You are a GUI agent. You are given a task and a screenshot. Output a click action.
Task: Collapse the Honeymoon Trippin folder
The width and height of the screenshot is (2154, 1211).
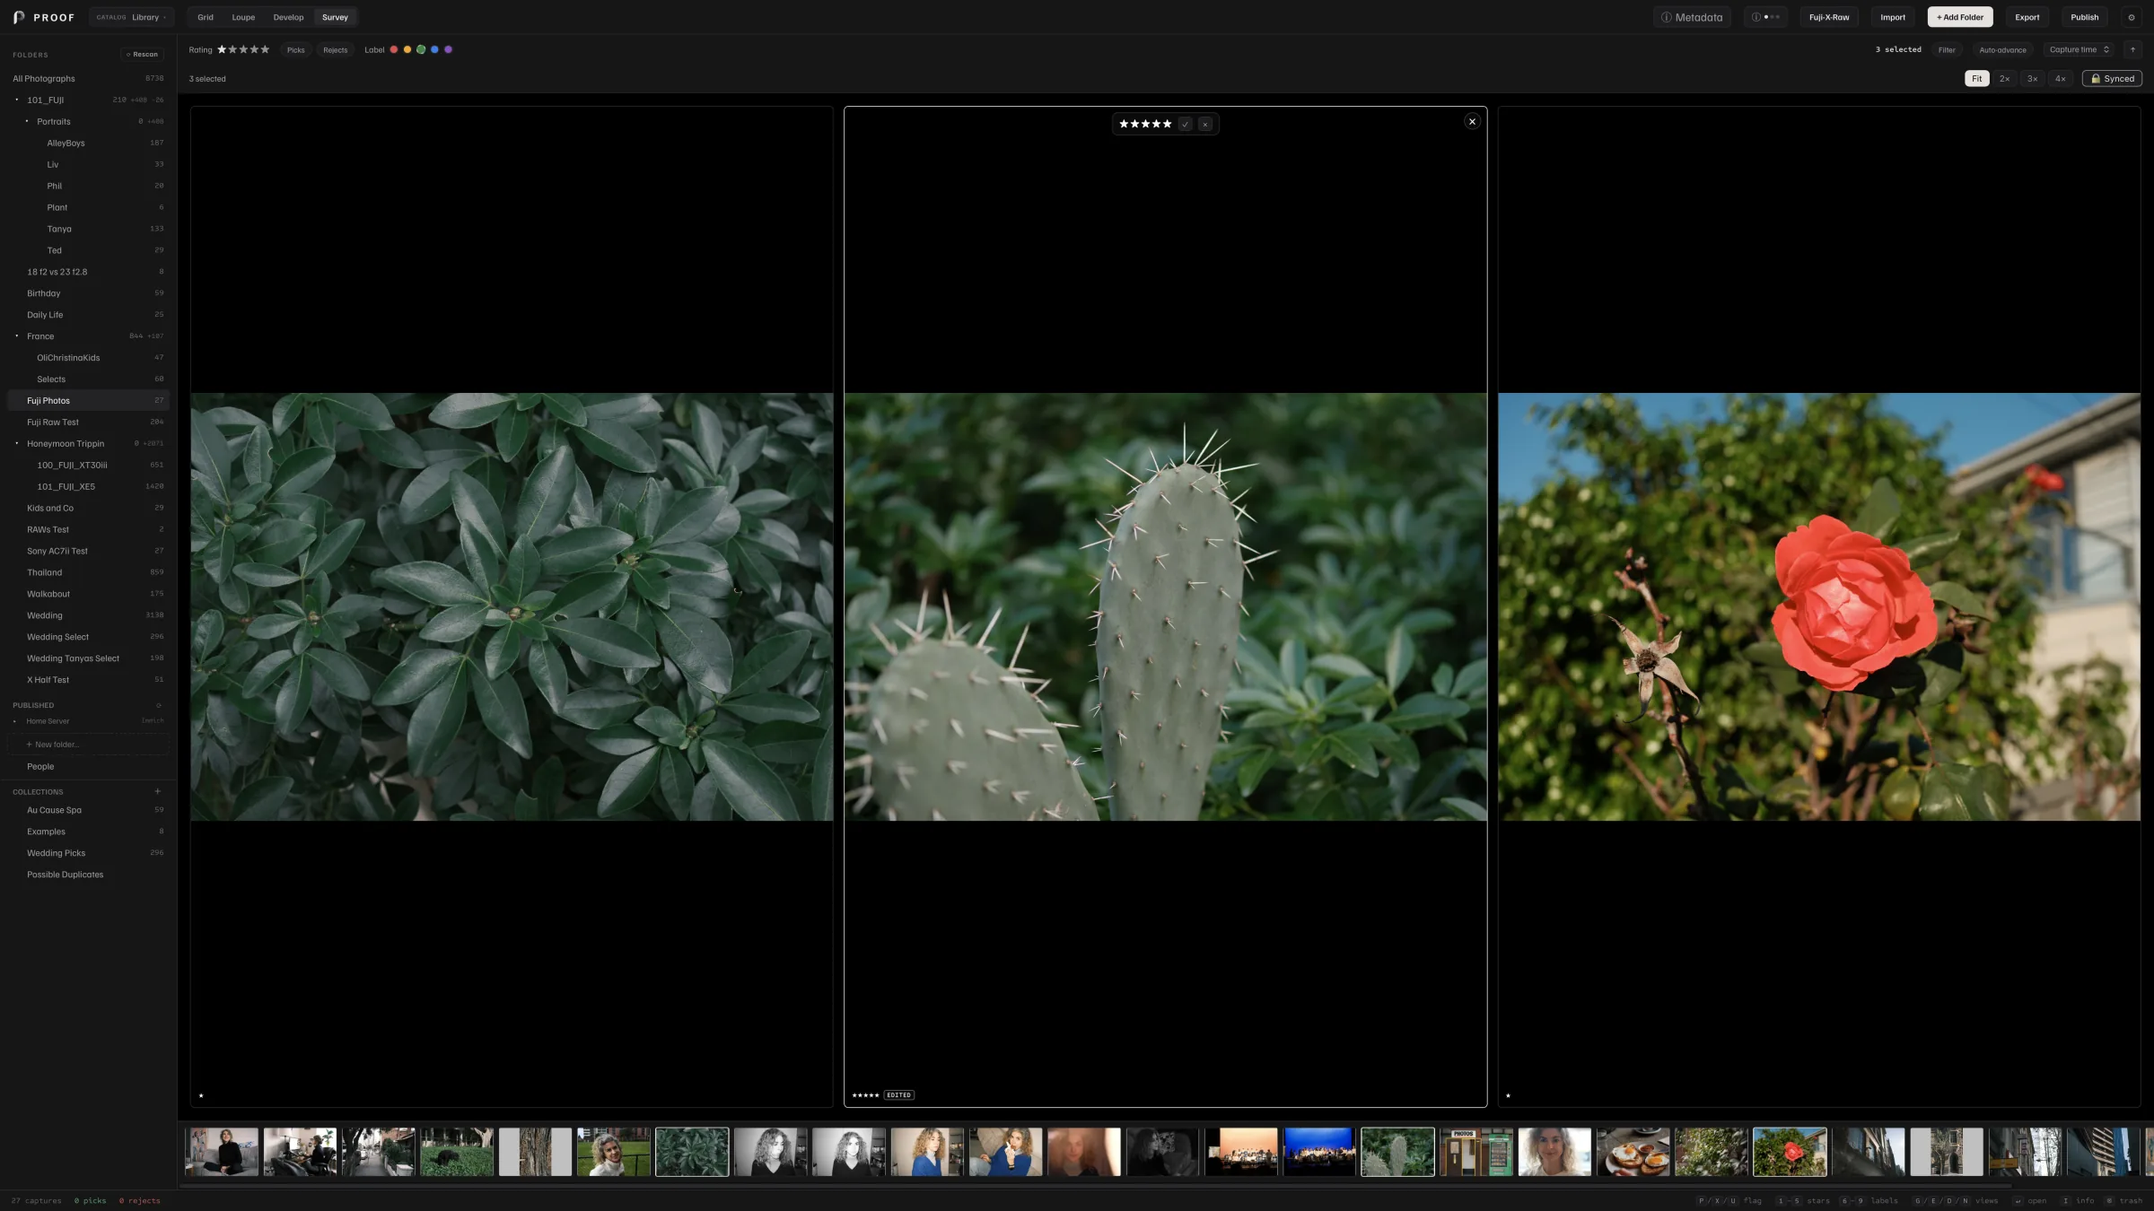click(x=17, y=443)
